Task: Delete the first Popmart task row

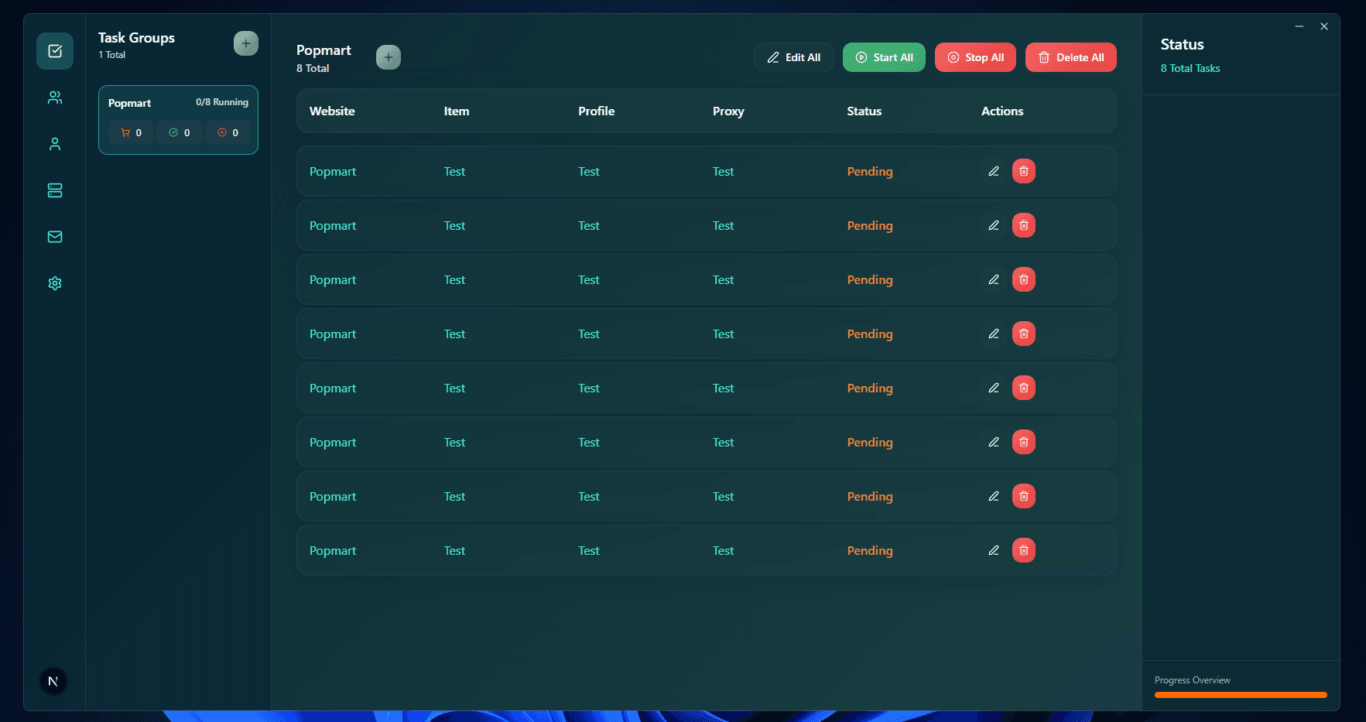Action: point(1024,171)
